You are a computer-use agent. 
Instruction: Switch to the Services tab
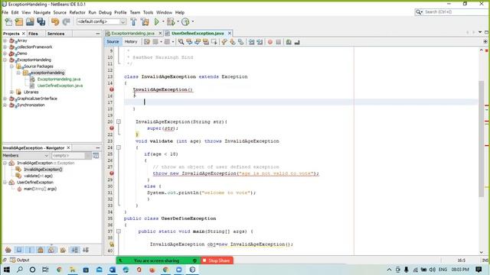point(56,34)
